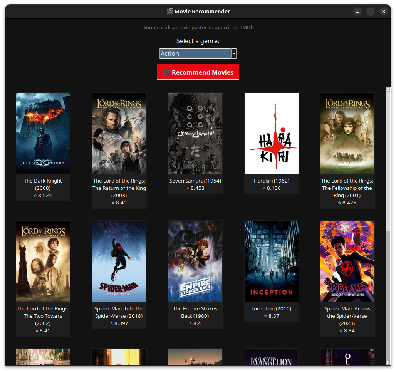The height and width of the screenshot is (372, 396).
Task: Select the Evangelion poster at bottom
Action: pos(272,357)
